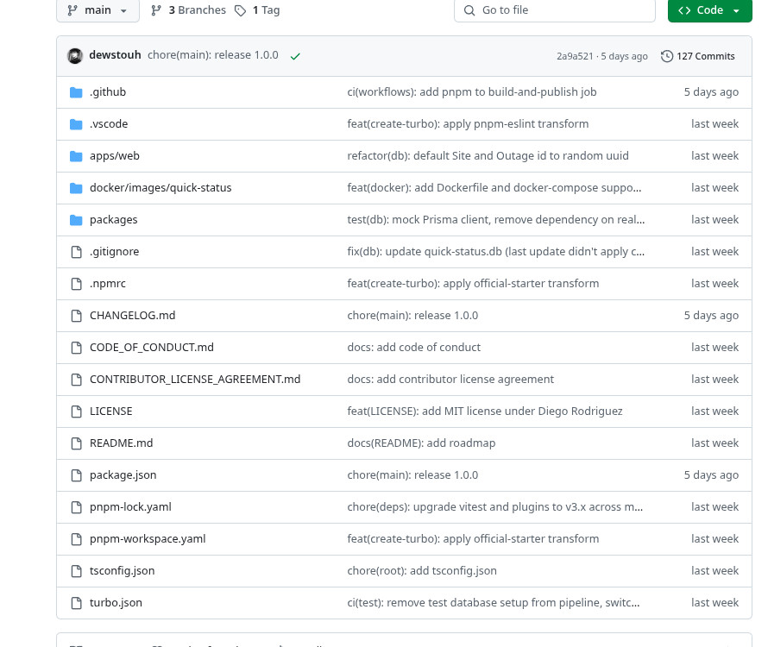Open the .npmrc file
Screen dimensions: 768x647
(x=108, y=284)
